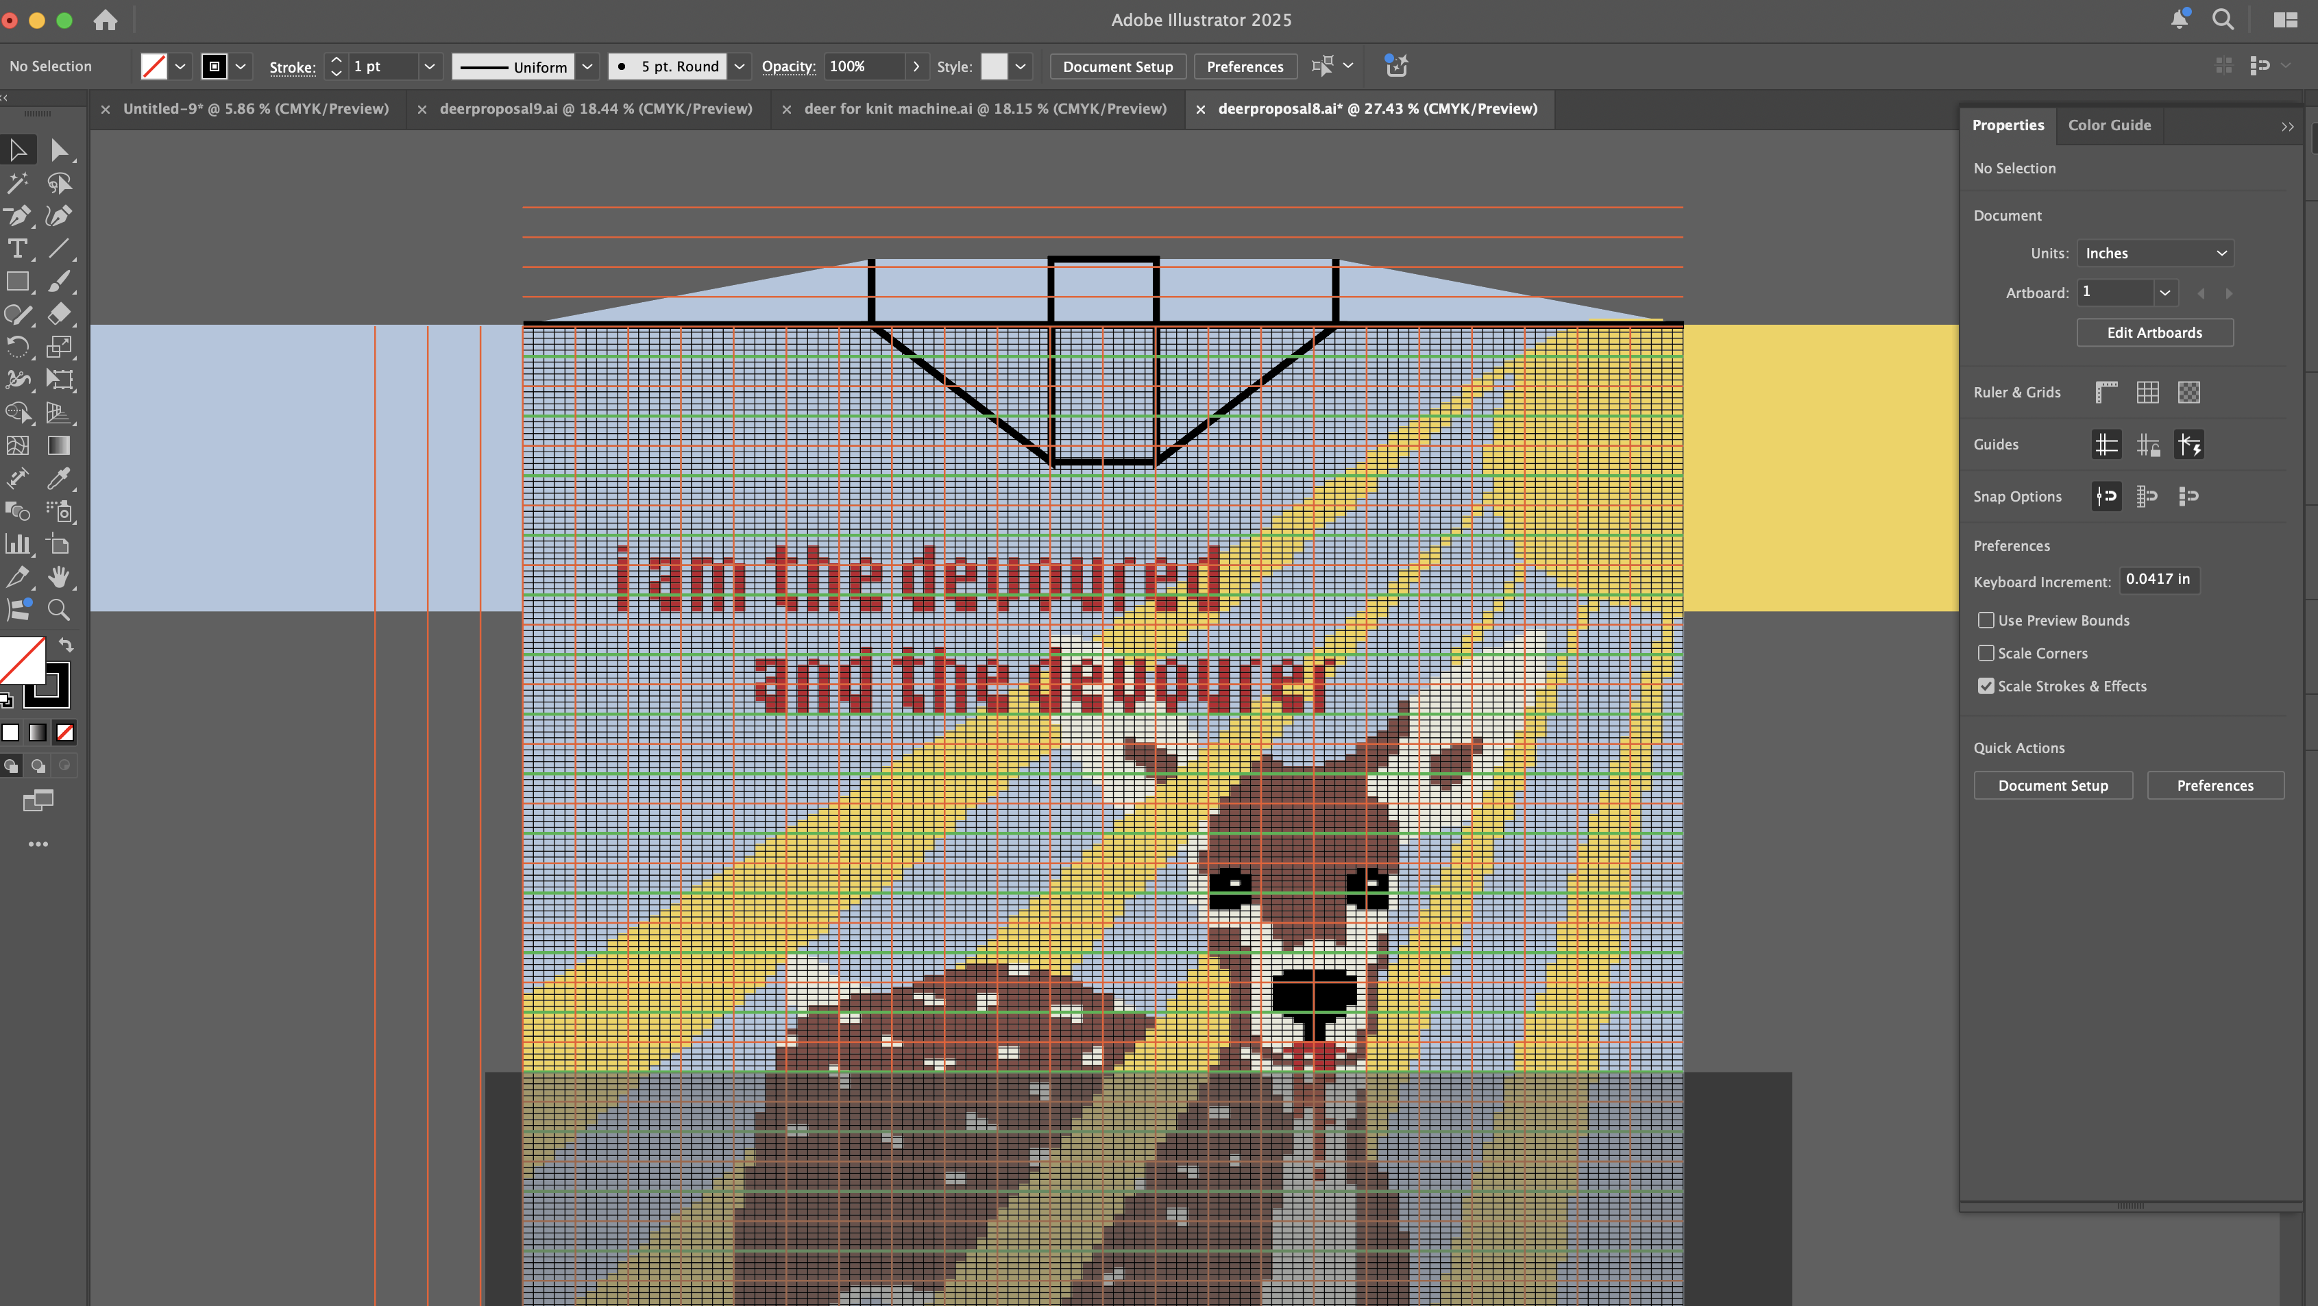
Task: Switch to deerproposal9.ai document tab
Action: click(x=595, y=109)
